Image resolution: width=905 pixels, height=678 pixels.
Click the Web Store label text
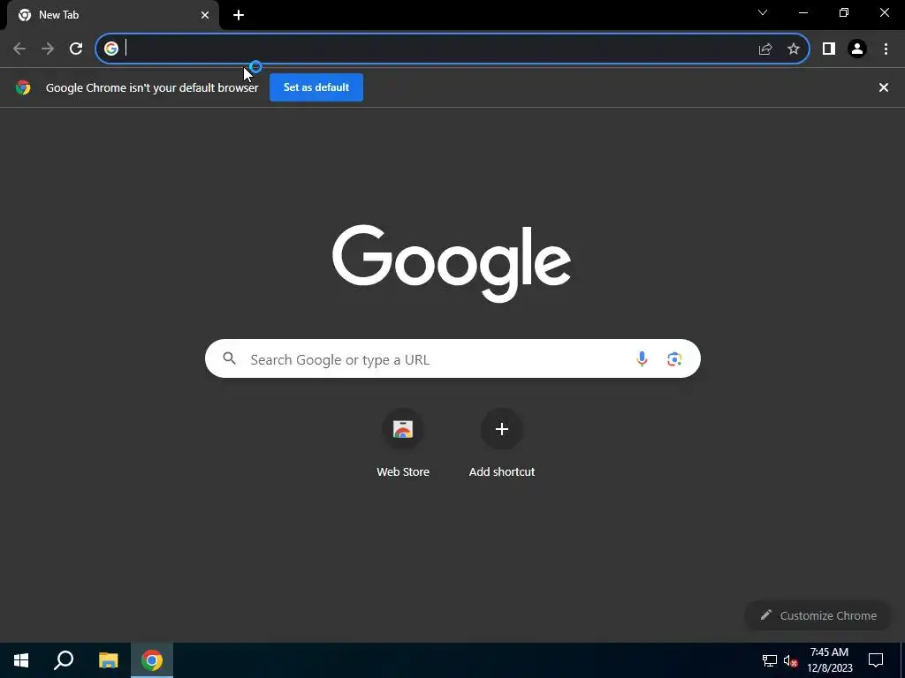tap(403, 471)
